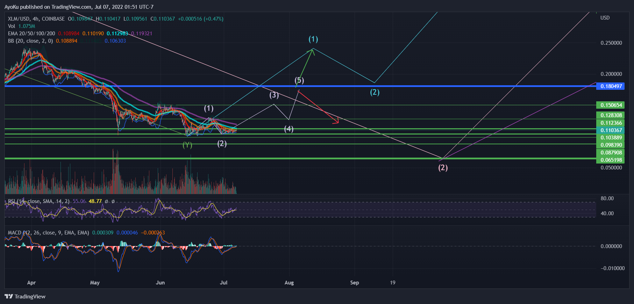Click the Vol 1.075M volume legend

(x=21, y=26)
